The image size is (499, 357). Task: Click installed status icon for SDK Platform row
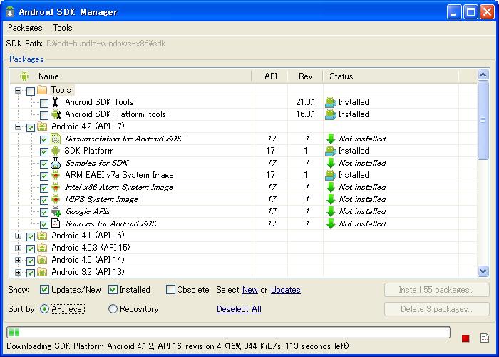coord(331,151)
